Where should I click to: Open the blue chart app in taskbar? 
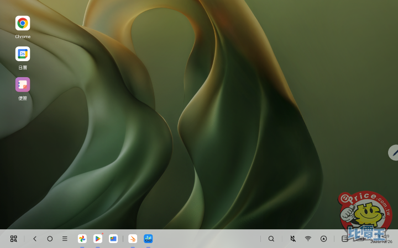148,239
